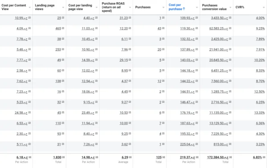Click the 12.50% CVR value
The image size is (267, 168).
pos(259,92)
